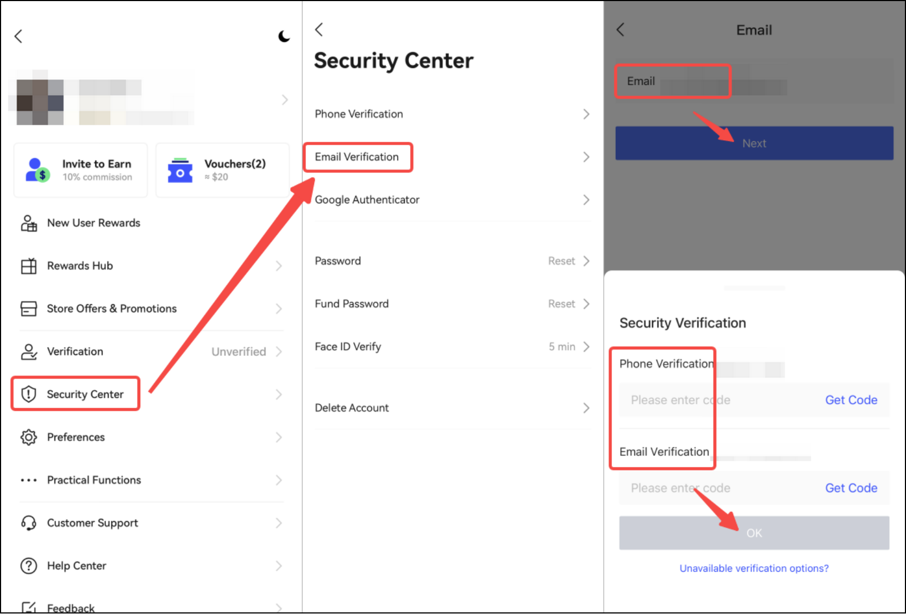Tap Customer Support headset icon
This screenshot has width=906, height=614.
(29, 523)
